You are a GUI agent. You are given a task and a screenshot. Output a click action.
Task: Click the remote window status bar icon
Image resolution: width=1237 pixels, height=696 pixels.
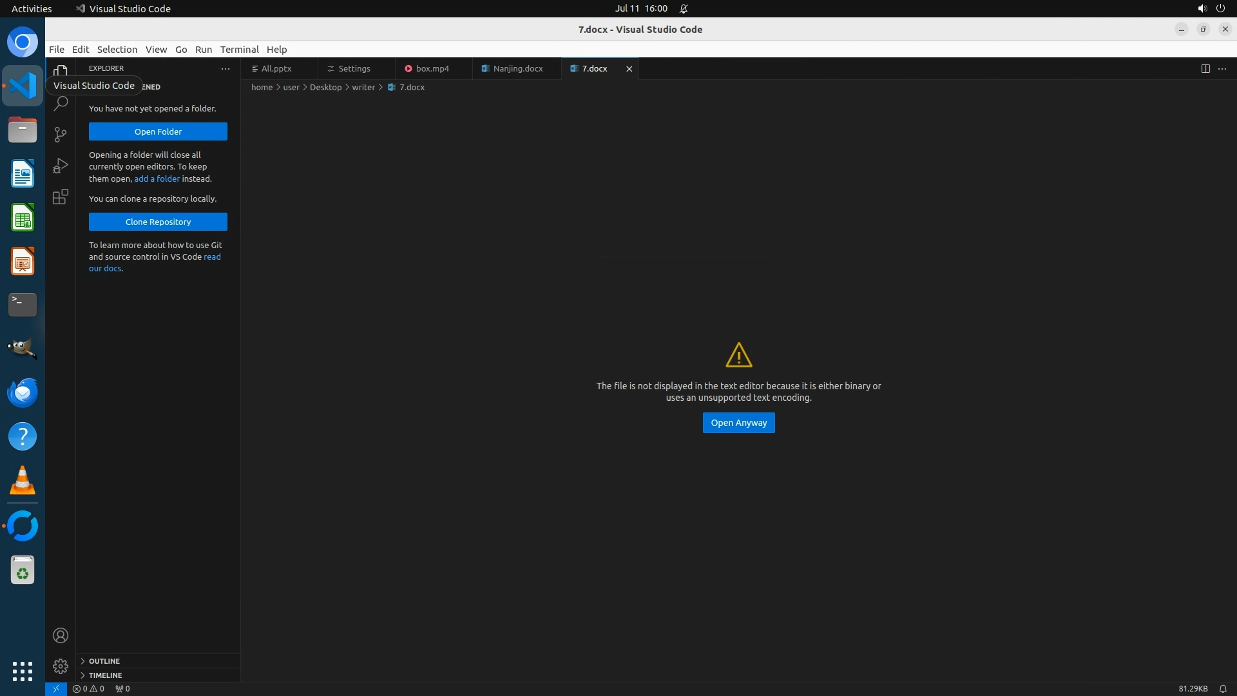56,688
